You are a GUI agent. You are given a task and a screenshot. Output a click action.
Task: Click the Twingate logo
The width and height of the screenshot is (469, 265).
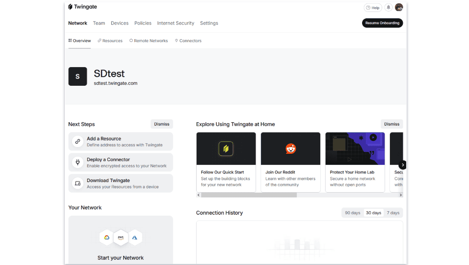pos(82,7)
